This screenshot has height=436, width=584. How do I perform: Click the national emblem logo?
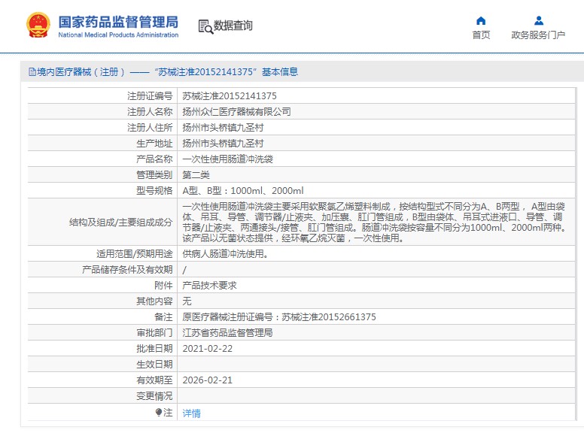pyautogui.click(x=38, y=26)
